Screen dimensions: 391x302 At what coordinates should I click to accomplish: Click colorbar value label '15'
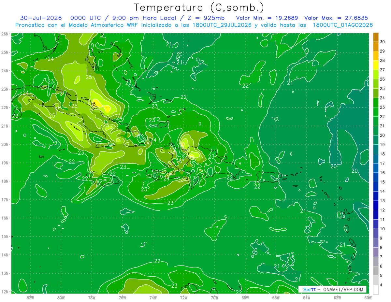click(x=383, y=182)
